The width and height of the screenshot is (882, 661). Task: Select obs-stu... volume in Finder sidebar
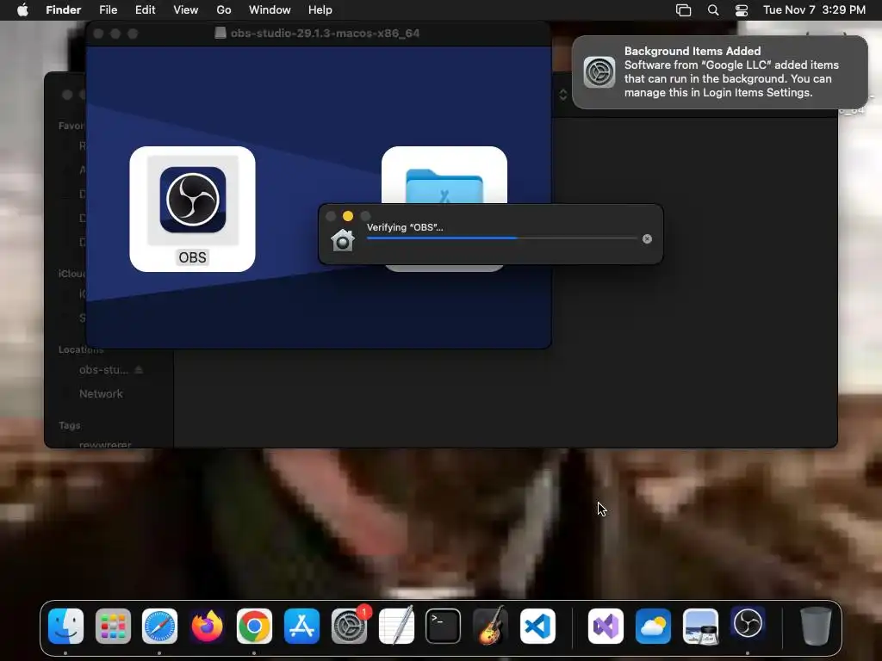click(103, 370)
